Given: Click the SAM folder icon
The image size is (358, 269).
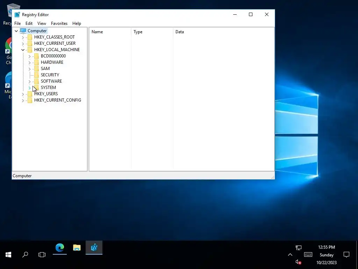Looking at the screenshot, I should (x=36, y=68).
